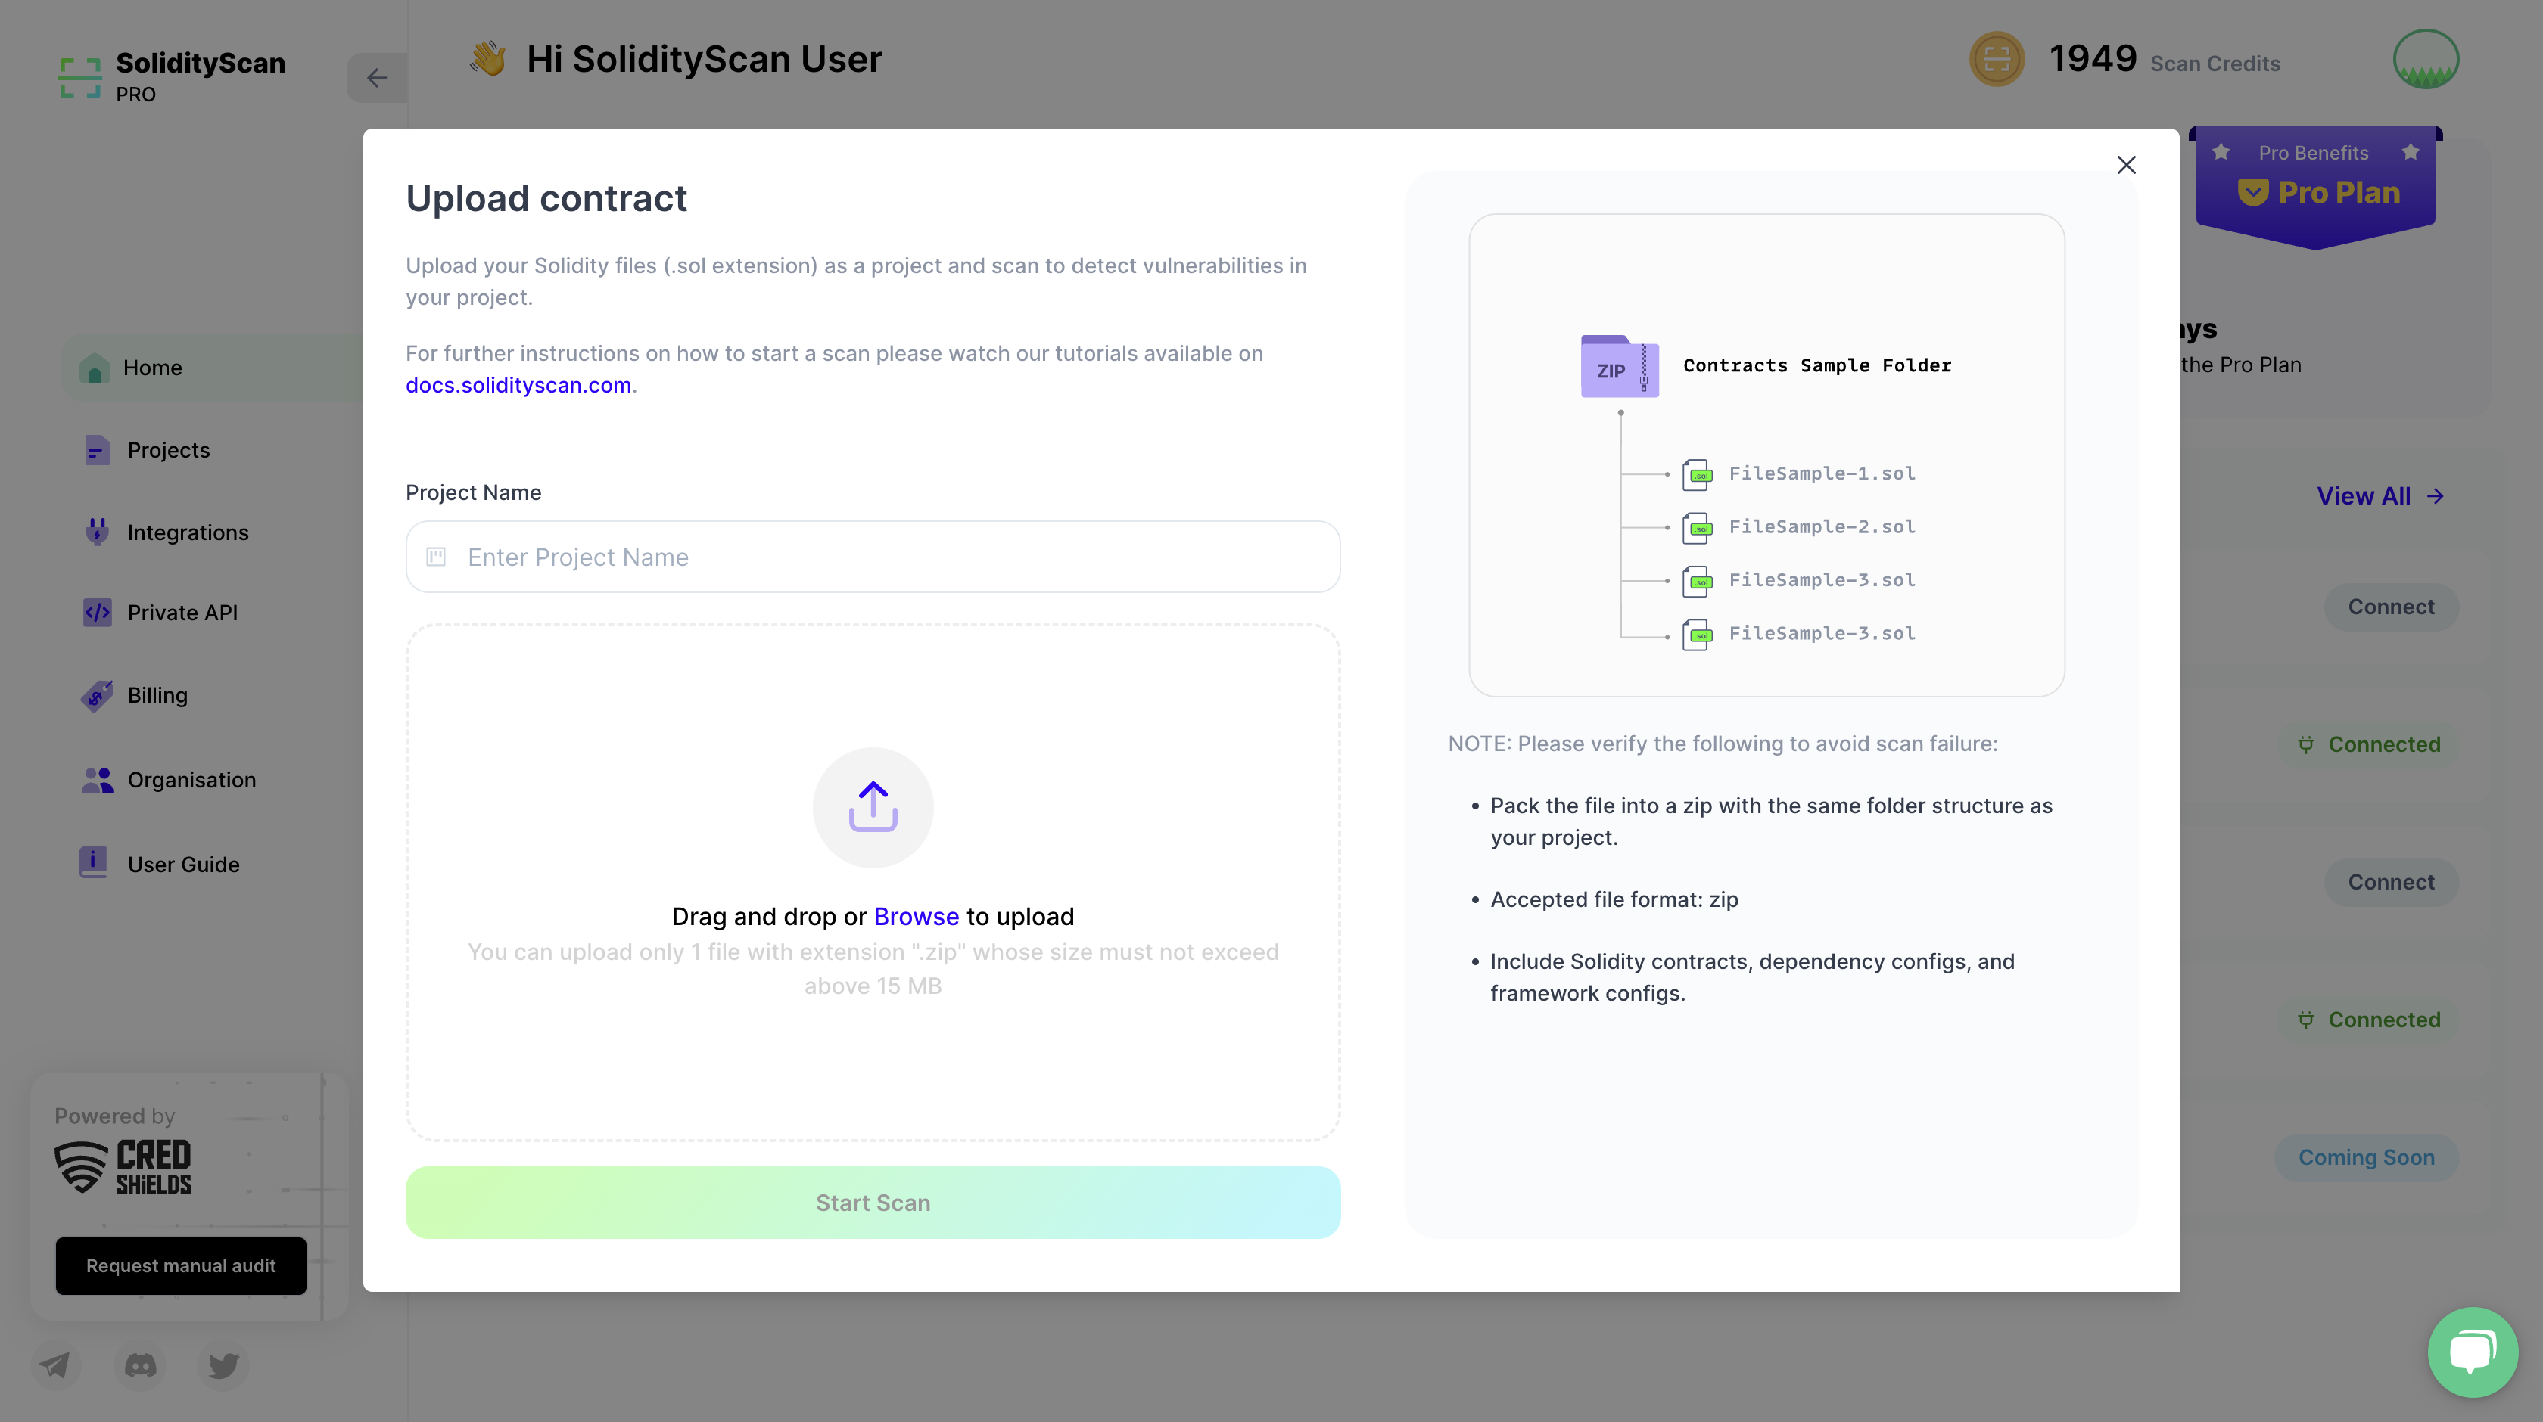Open Private API in the sidebar

click(182, 613)
